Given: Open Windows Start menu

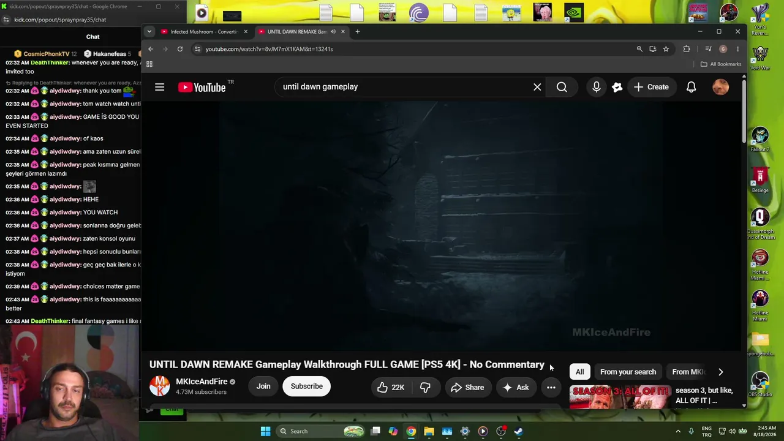Looking at the screenshot, I should point(265,431).
